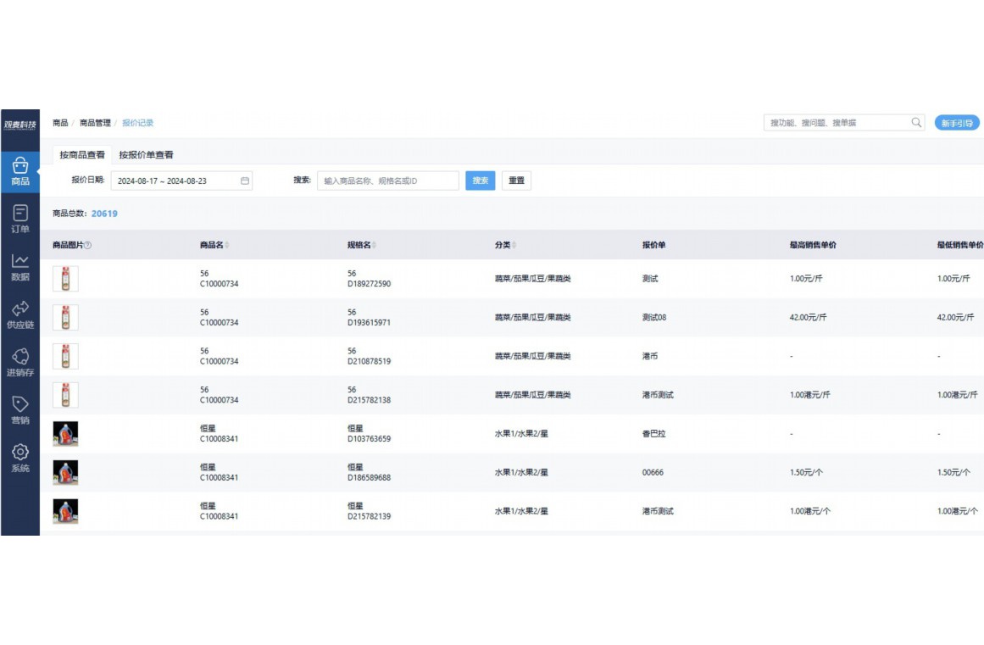Open the 订单 sidebar module

tap(20, 219)
